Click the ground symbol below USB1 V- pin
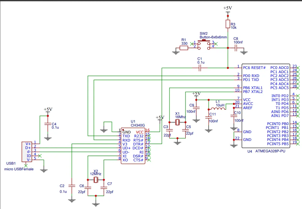302x209 pixels. click(44, 171)
